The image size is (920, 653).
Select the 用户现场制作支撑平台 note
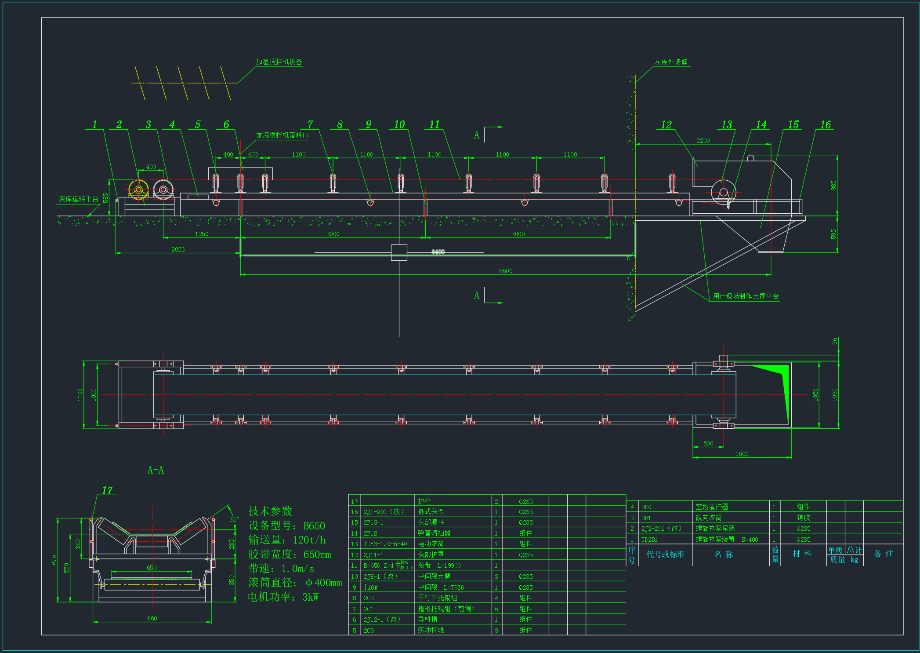[746, 296]
